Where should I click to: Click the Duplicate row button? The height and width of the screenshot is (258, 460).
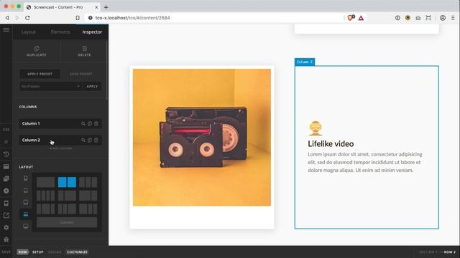click(37, 51)
